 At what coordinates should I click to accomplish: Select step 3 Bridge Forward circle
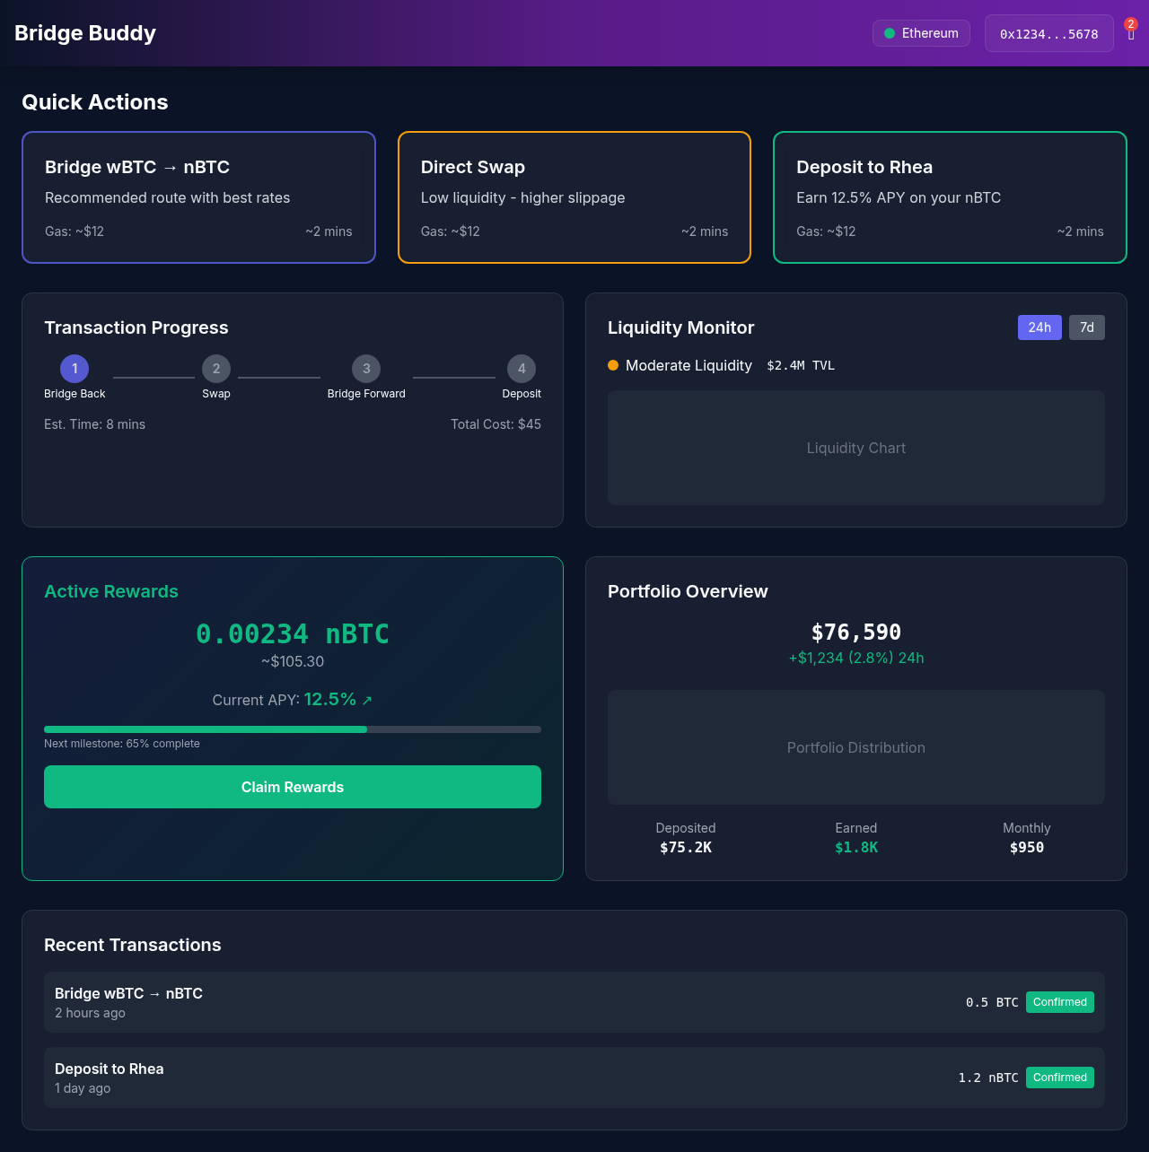(x=366, y=369)
